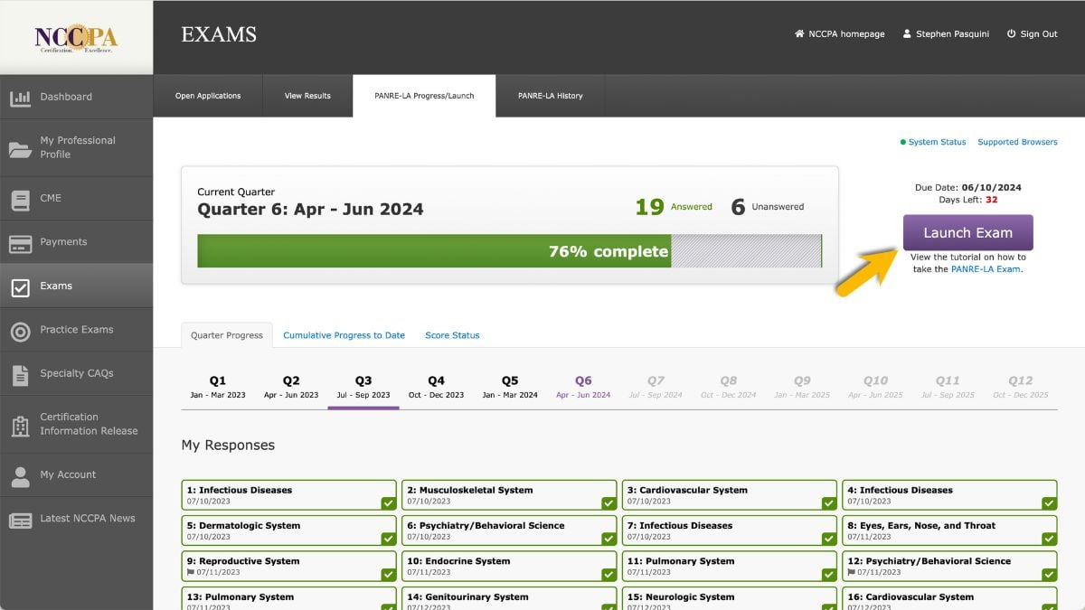Select quarter Q4 Oct - Dec 2023
Viewport: 1085px width, 610px height.
[x=436, y=388]
